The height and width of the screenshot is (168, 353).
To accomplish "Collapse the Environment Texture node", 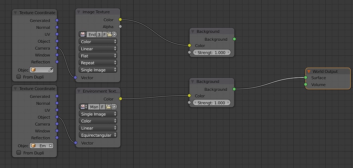I will coord(79,91).
